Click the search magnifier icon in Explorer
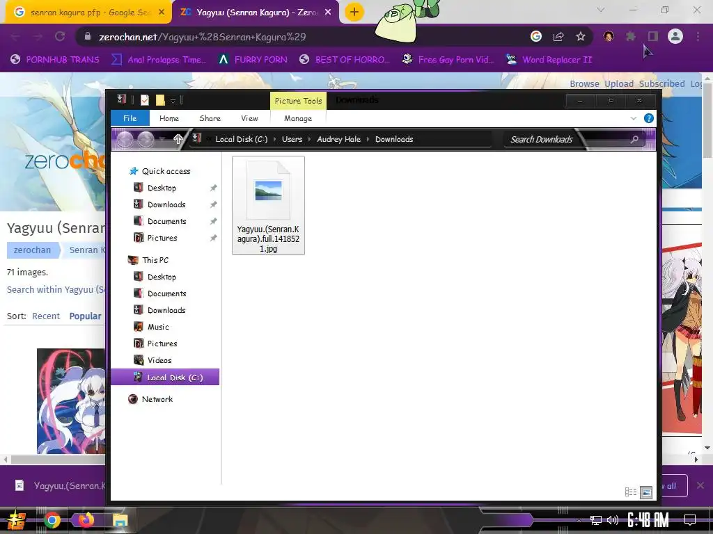Viewport: 713px width, 534px height. (635, 139)
